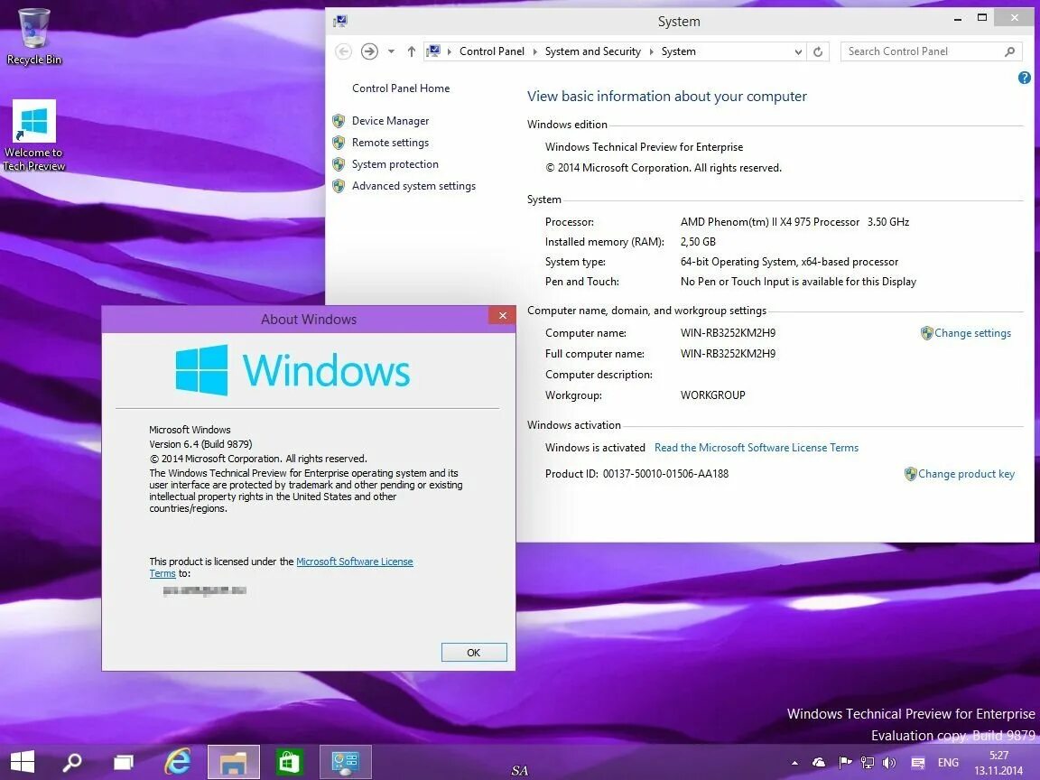Click System window title bar icon
Viewport: 1040px width, 780px height.
(340, 22)
